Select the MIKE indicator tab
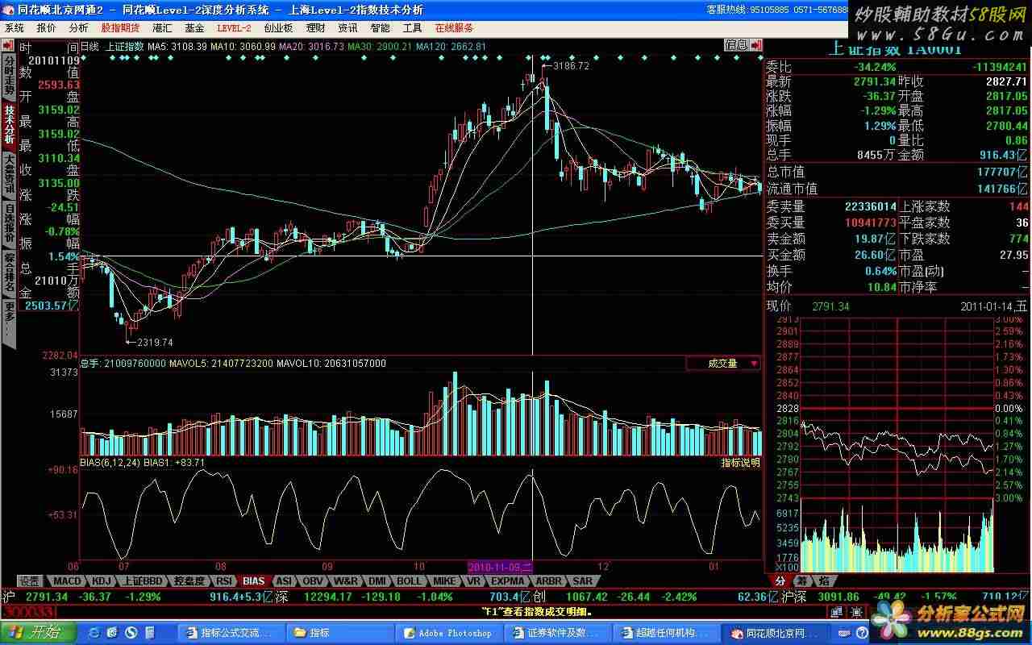The height and width of the screenshot is (645, 1032). pos(444,580)
